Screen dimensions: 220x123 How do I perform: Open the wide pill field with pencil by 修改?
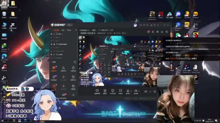105,30
